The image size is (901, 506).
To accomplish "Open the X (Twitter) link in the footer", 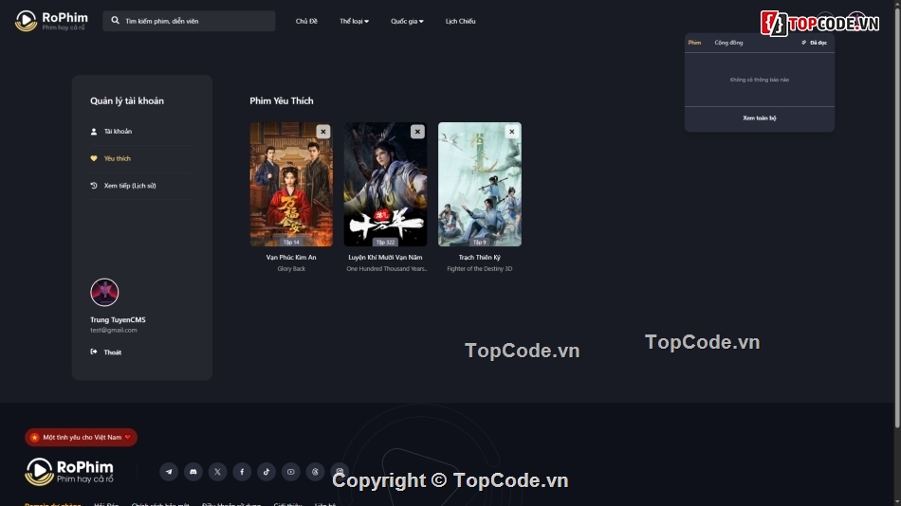I will pos(218,472).
